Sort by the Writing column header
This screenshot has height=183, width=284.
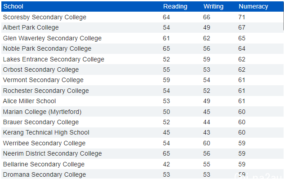(x=213, y=7)
